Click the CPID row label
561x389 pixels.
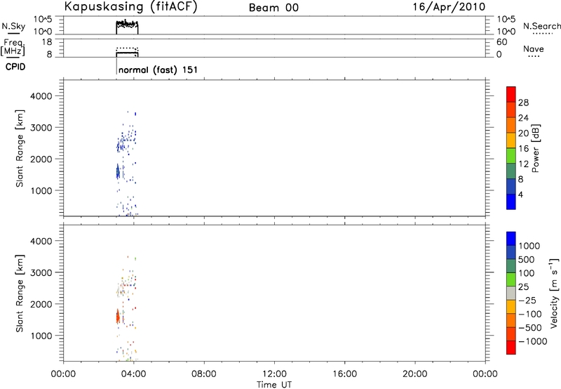point(15,67)
